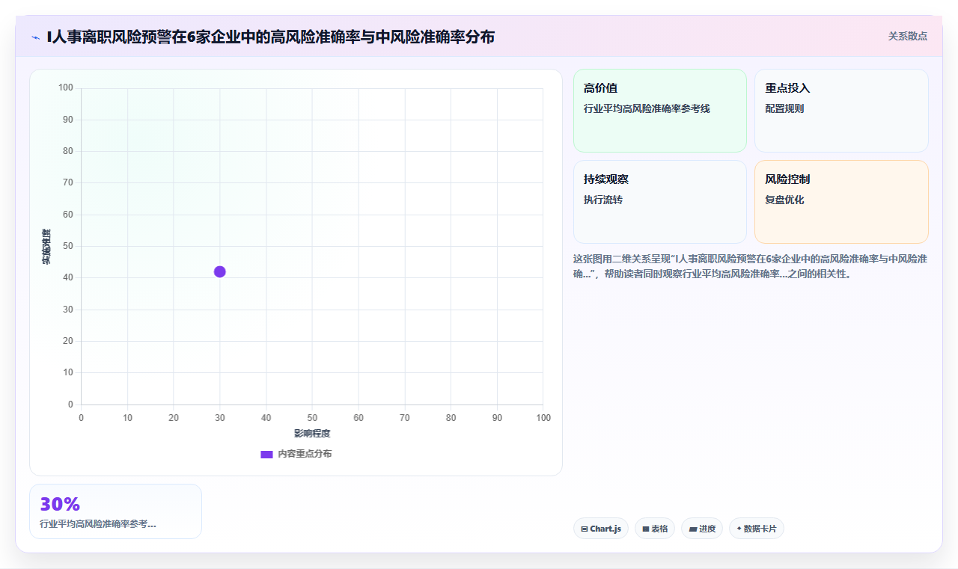958x569 pixels.
Task: Open the 重点投入 card
Action: pyautogui.click(x=841, y=111)
